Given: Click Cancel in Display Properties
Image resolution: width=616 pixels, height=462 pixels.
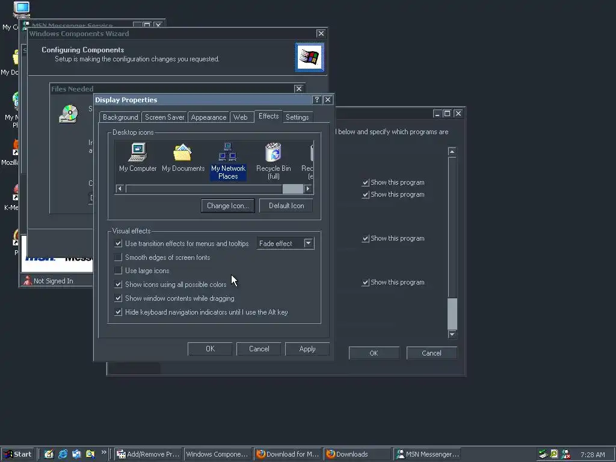Looking at the screenshot, I should coord(259,349).
